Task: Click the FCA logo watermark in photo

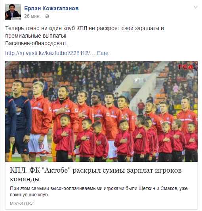Action: [x=188, y=67]
